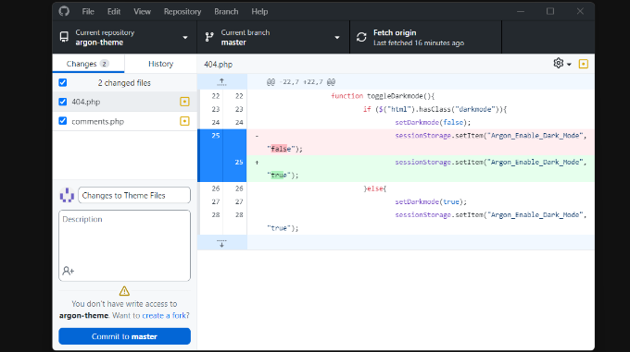Expand the Current branch dropdown

point(273,37)
